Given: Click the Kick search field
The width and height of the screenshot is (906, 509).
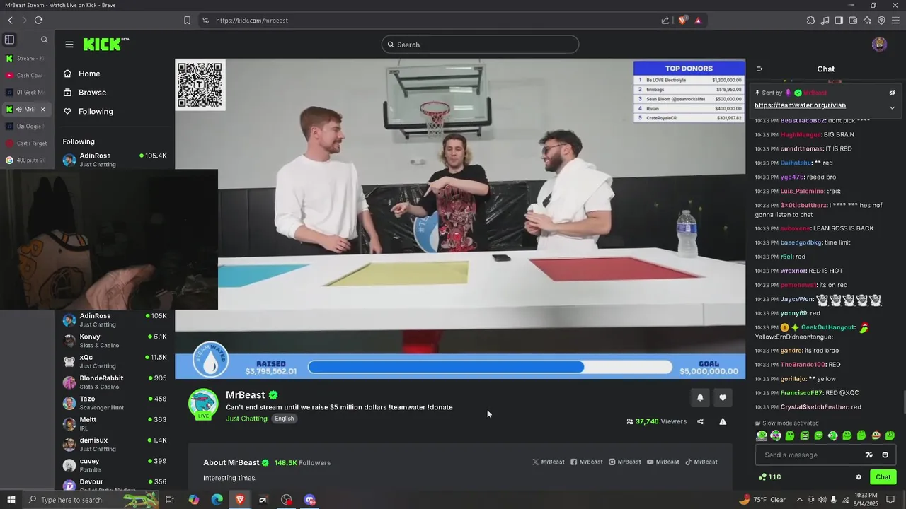Looking at the screenshot, I should (480, 45).
